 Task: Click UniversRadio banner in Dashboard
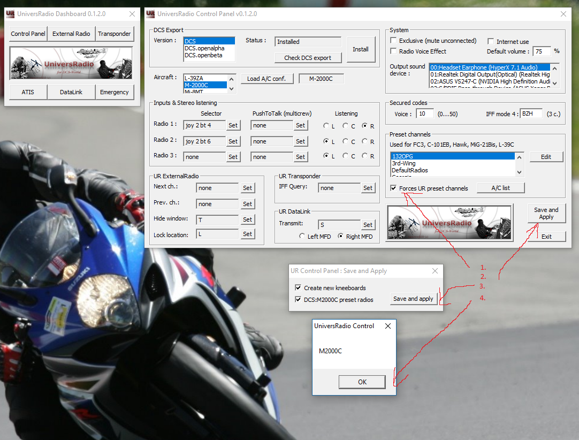point(71,63)
